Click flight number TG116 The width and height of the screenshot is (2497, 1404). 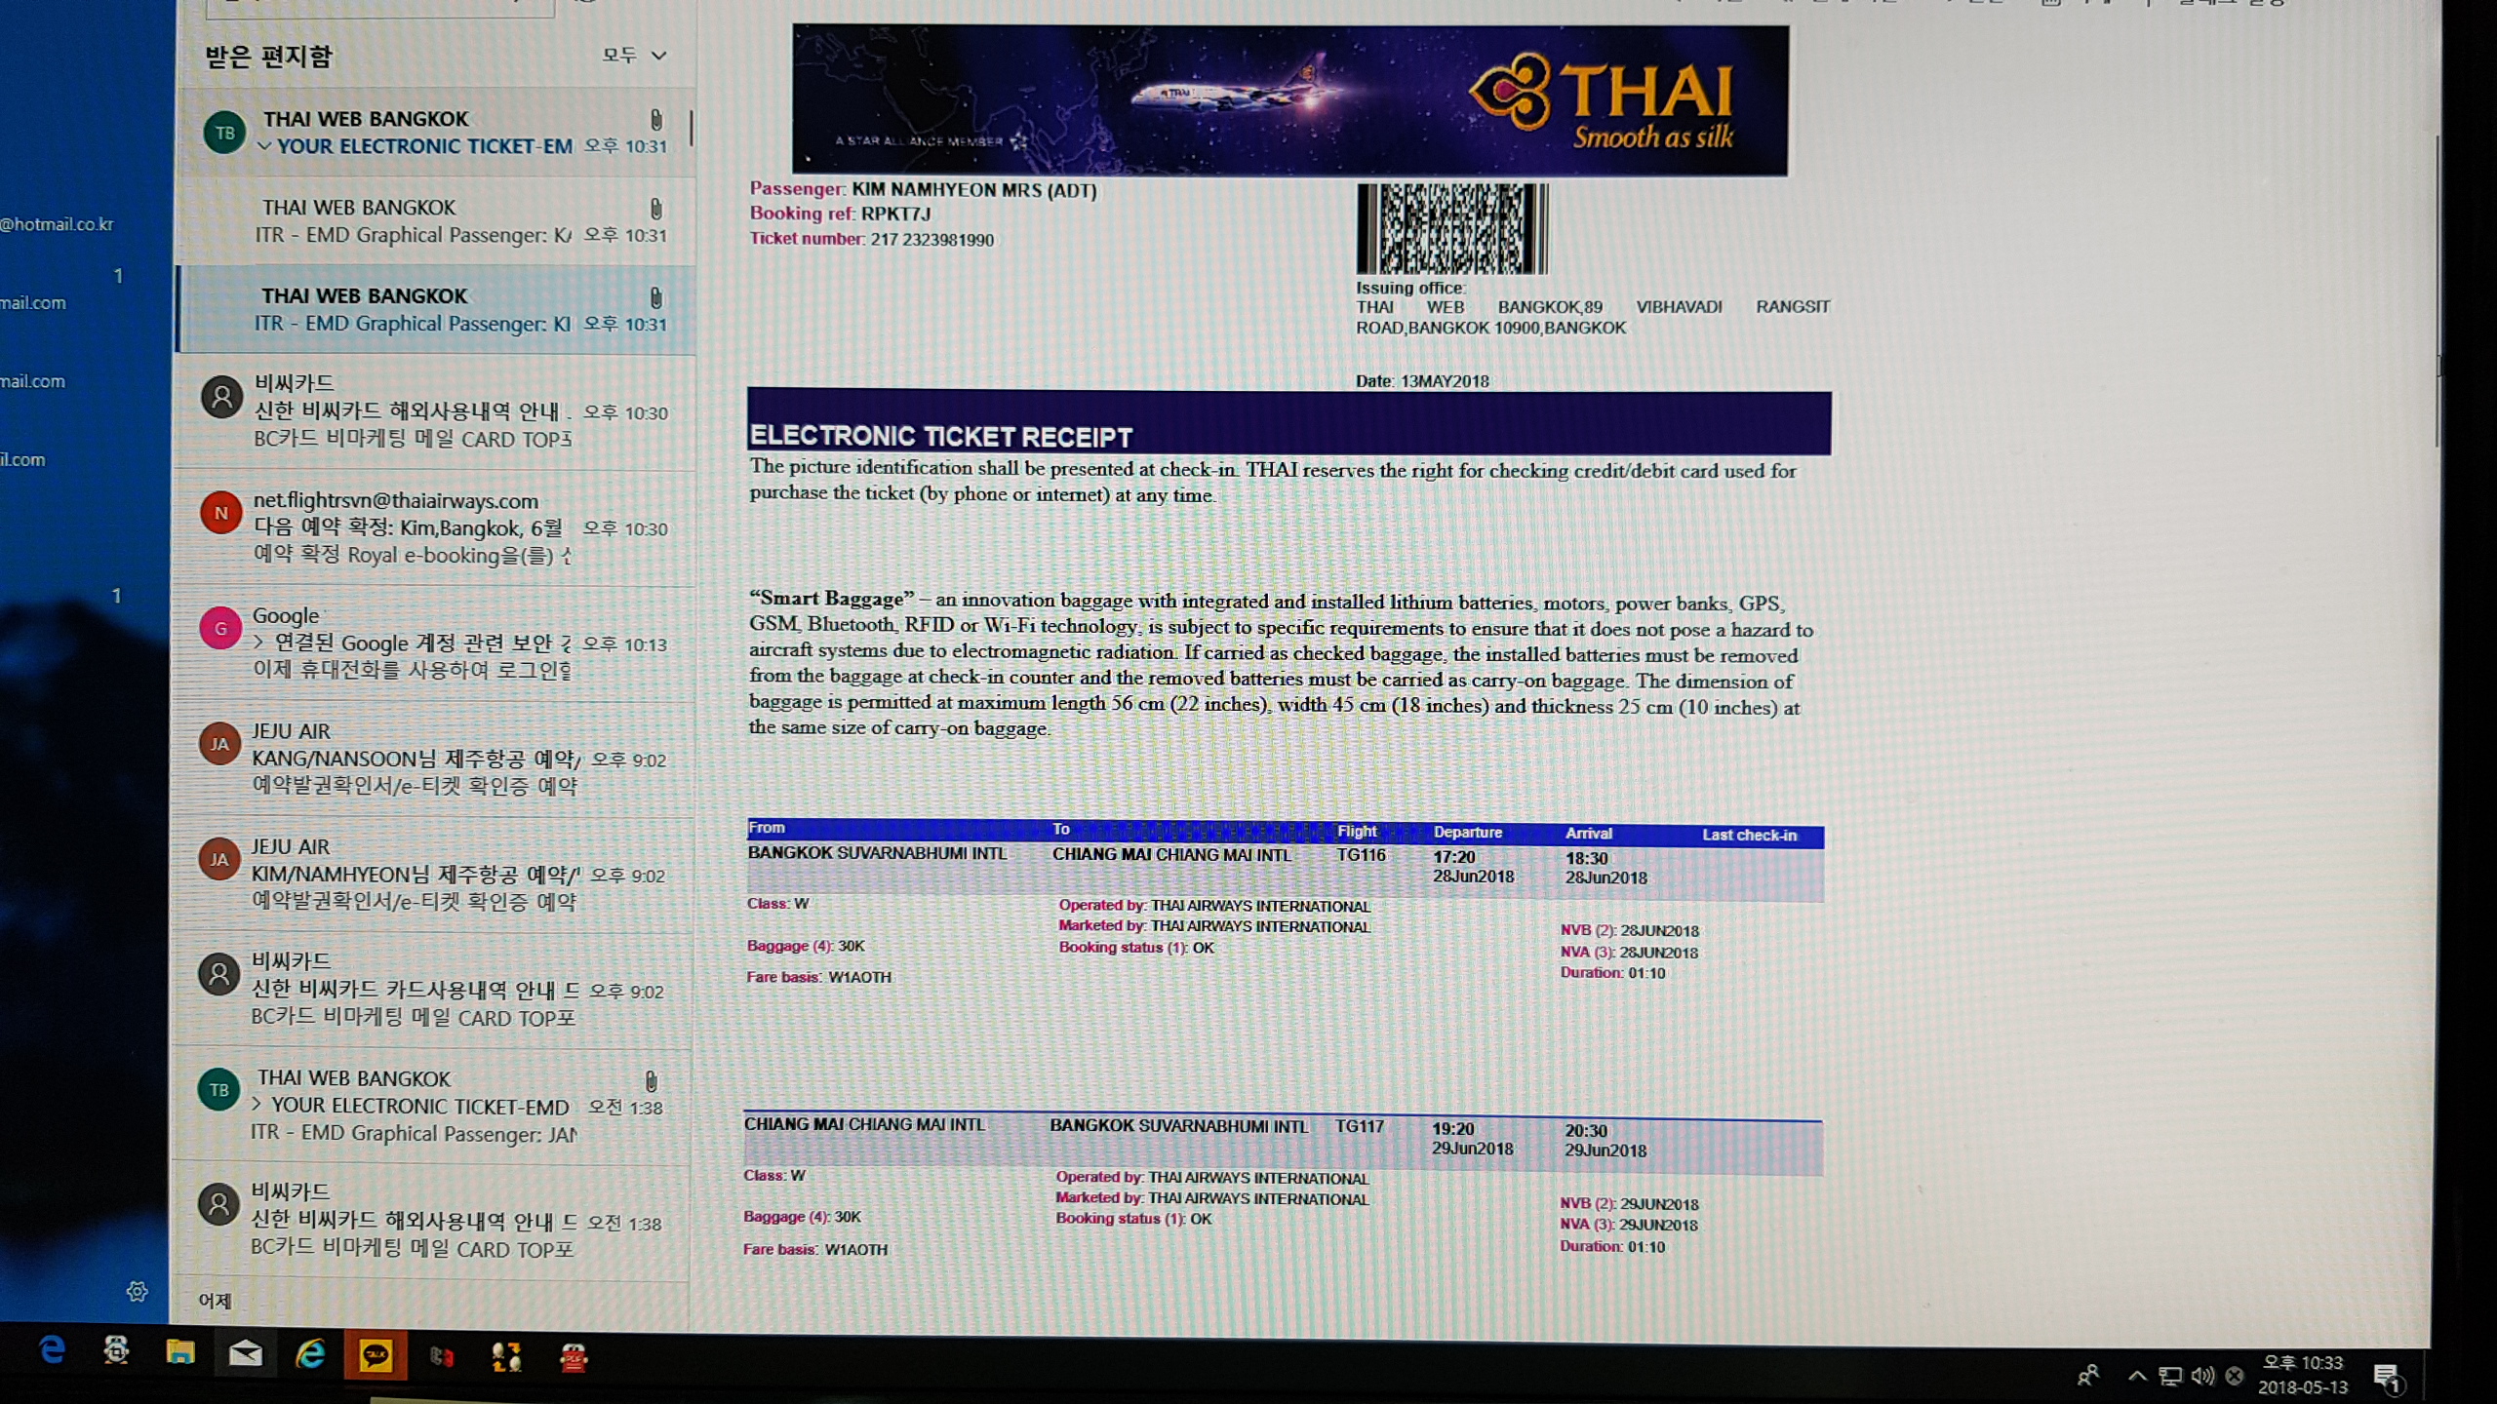coord(1361,855)
